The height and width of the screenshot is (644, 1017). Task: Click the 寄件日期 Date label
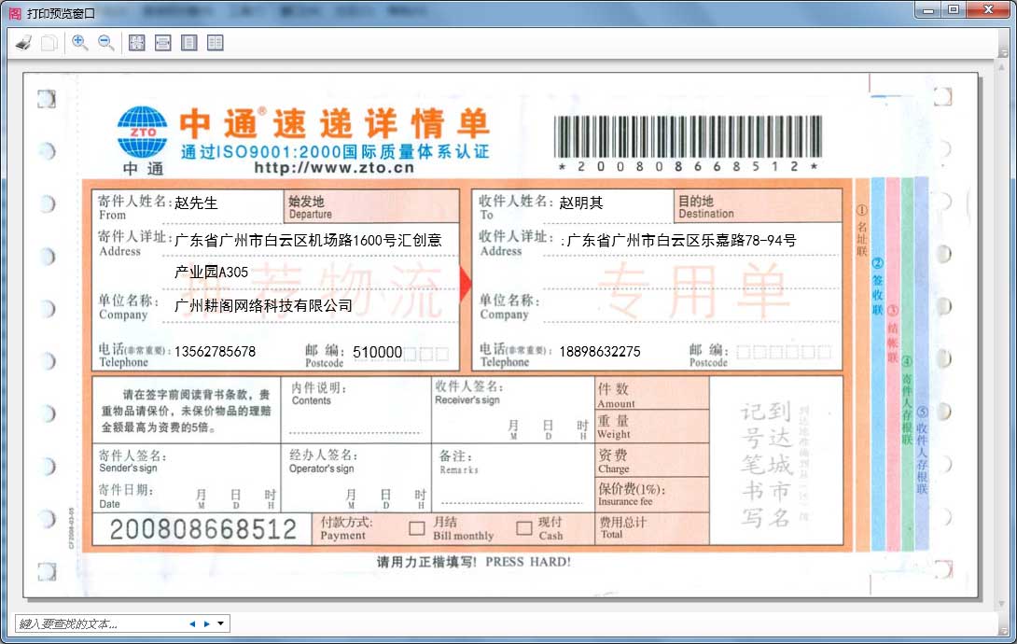(126, 497)
